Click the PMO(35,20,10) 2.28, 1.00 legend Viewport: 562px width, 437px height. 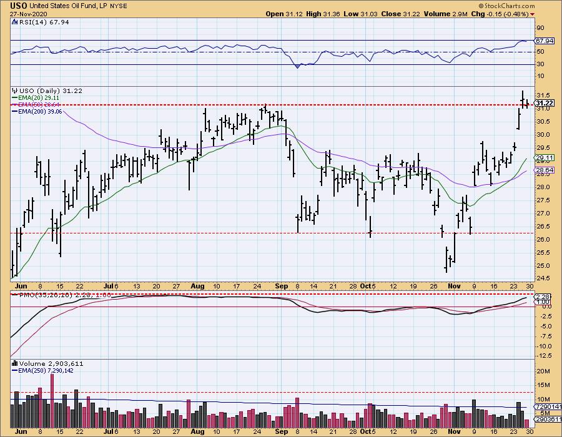[64, 295]
